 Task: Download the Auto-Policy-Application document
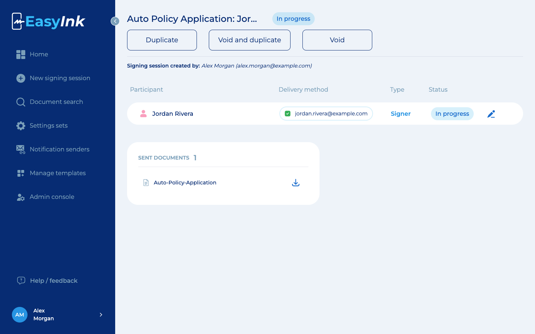[296, 183]
